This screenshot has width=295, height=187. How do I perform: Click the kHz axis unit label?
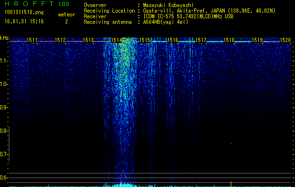point(4,38)
